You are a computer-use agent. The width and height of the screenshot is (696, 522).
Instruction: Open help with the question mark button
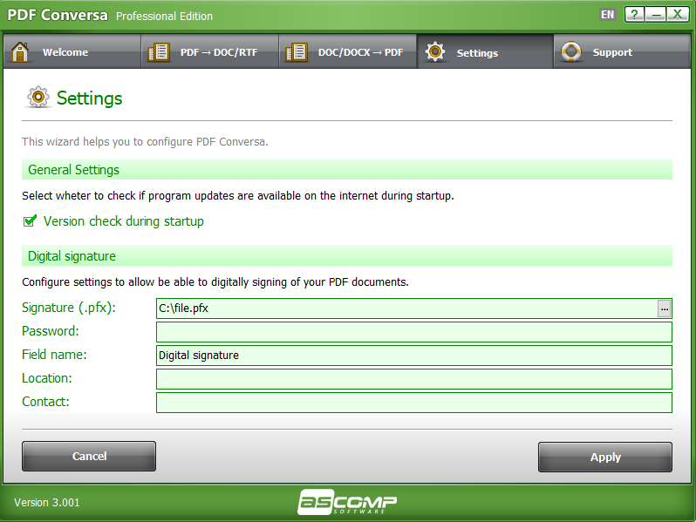tap(634, 15)
